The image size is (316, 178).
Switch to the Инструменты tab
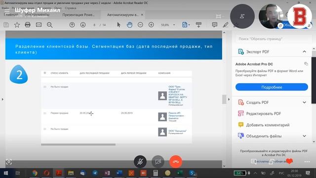pos(37,14)
